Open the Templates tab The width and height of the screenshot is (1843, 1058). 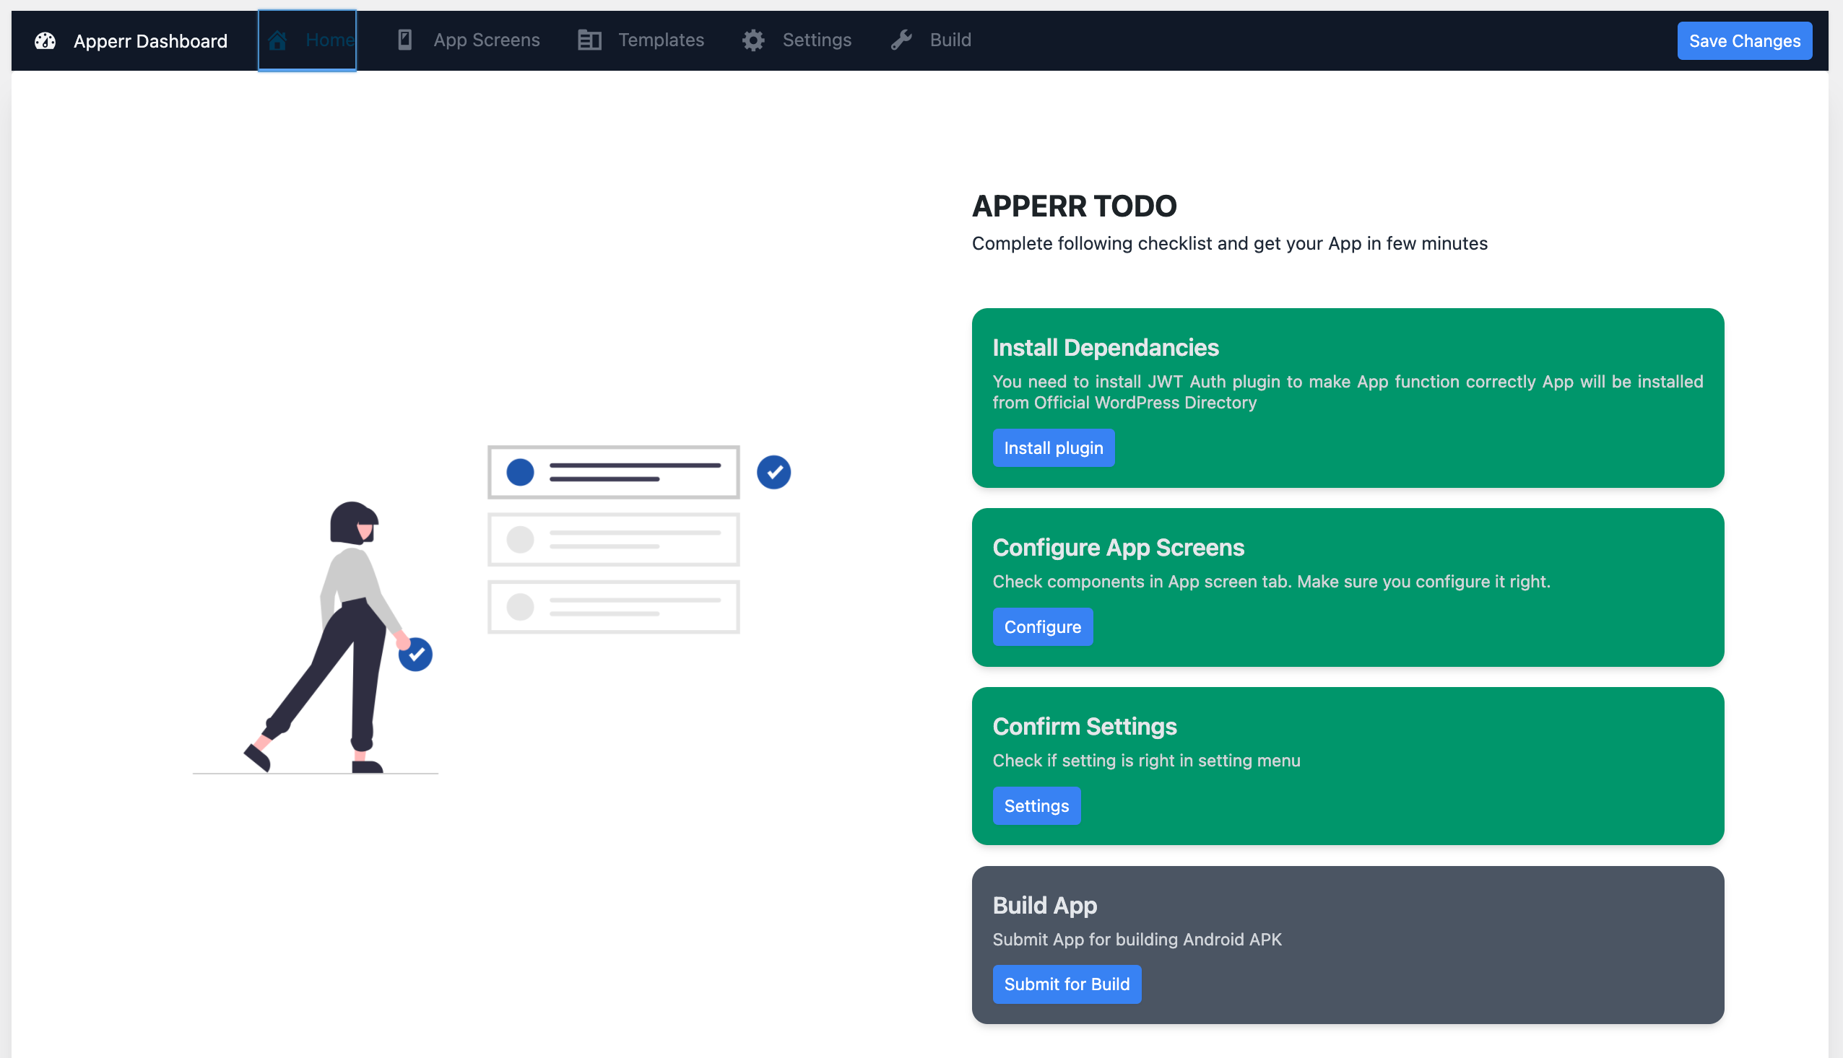pyautogui.click(x=661, y=40)
